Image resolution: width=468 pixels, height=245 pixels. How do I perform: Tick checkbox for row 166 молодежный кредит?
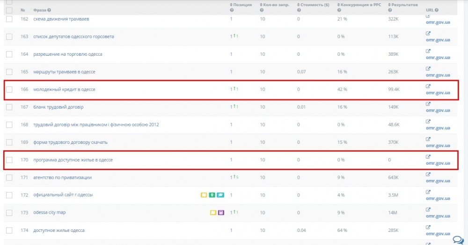tap(9, 89)
